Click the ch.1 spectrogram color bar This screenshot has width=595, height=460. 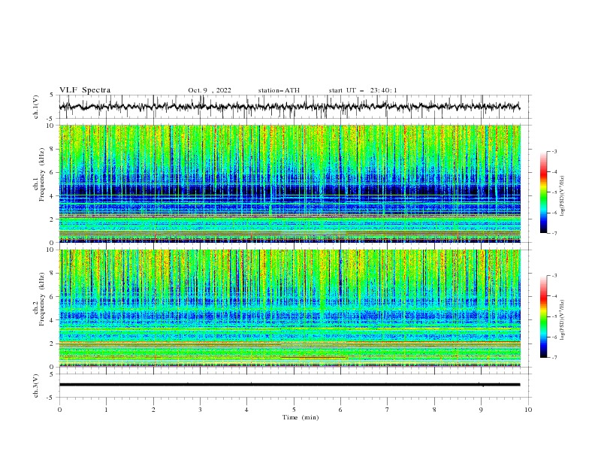tap(543, 192)
